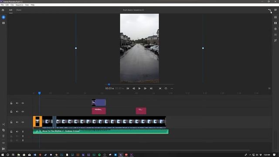Hide the second title track

[23, 112]
